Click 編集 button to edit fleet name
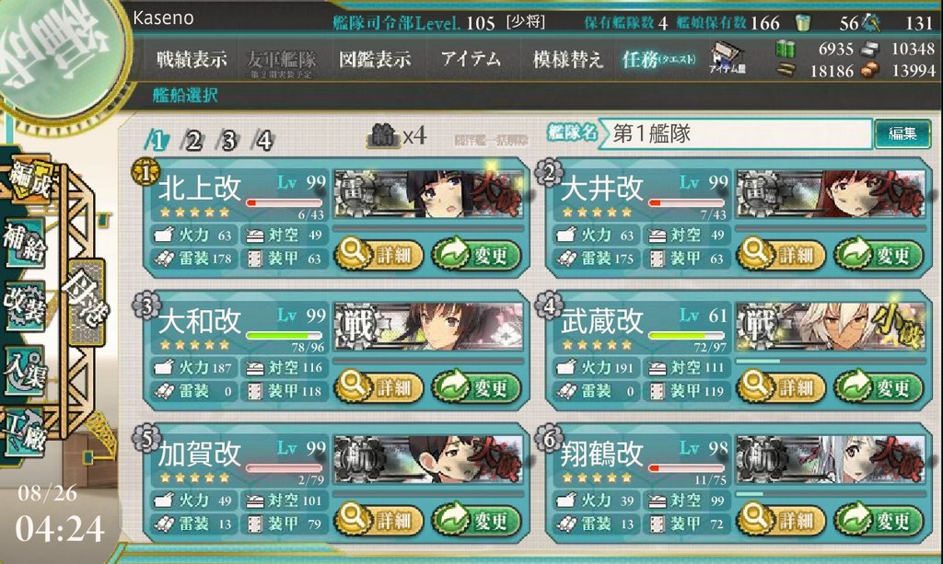Viewport: 943px width, 564px height. point(902,133)
